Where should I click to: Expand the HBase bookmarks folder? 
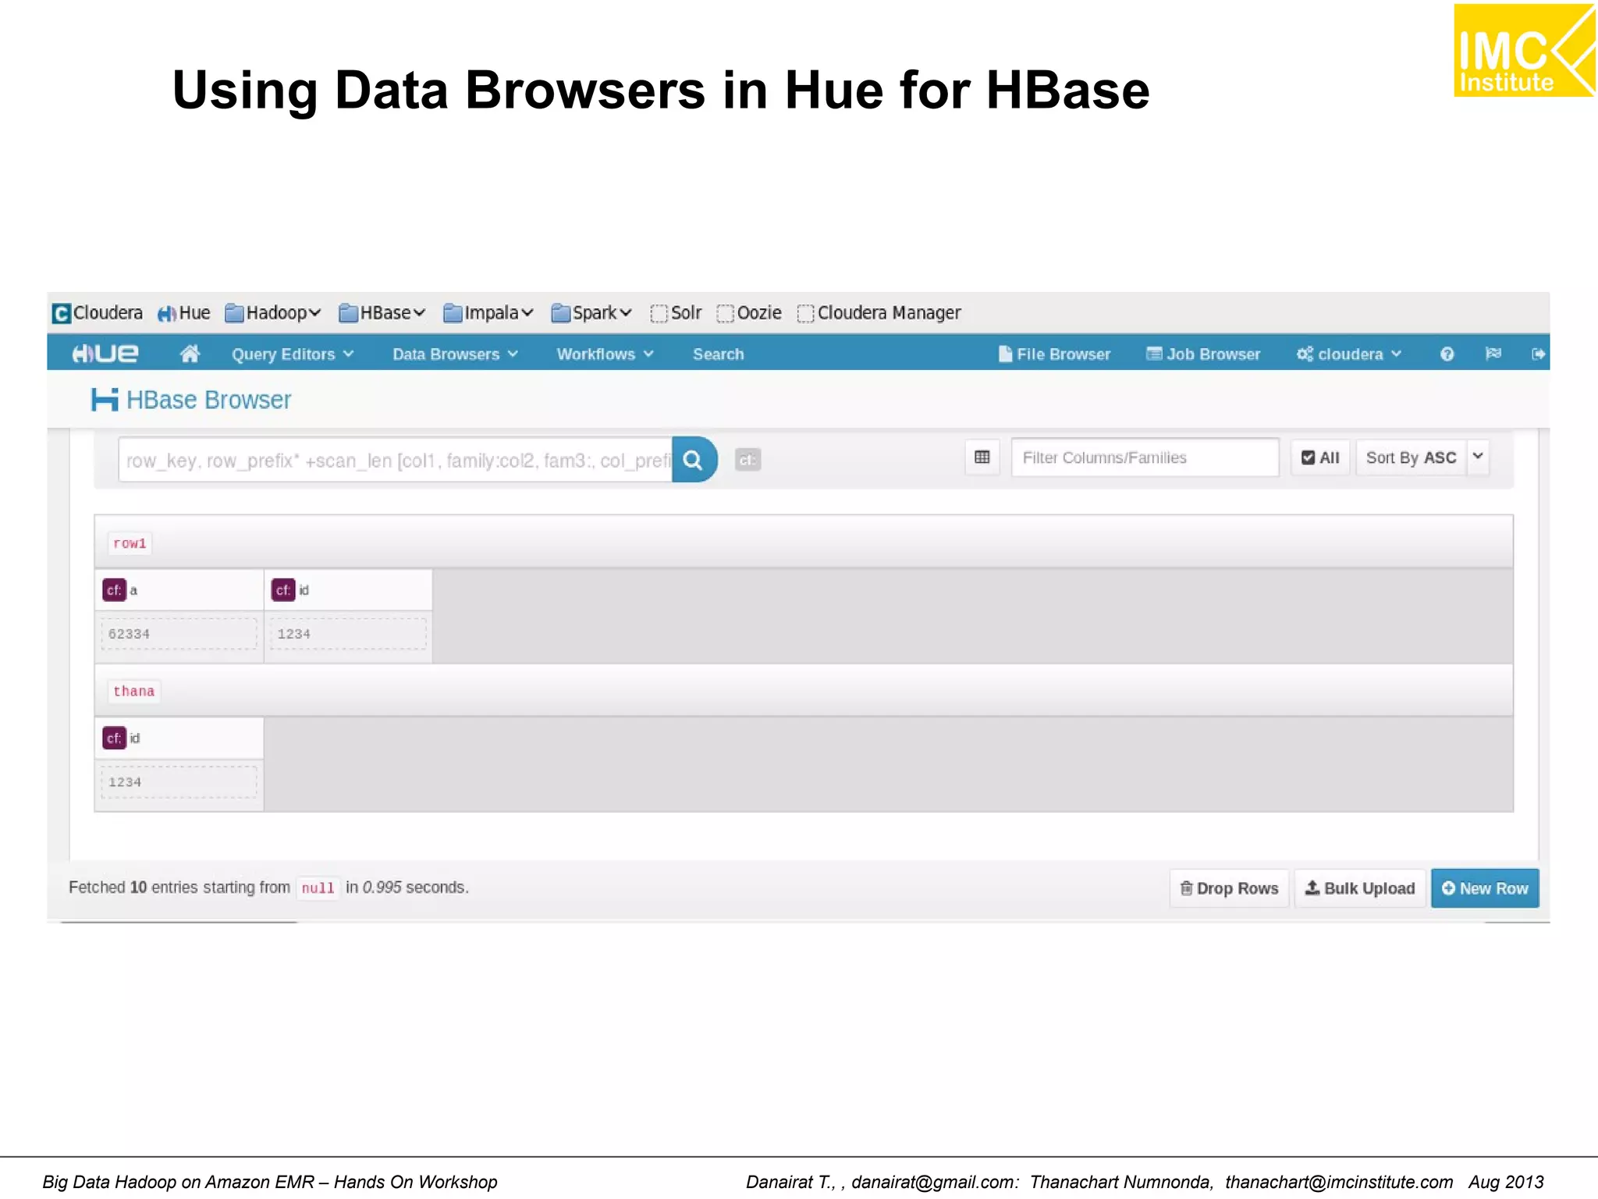[x=382, y=313]
